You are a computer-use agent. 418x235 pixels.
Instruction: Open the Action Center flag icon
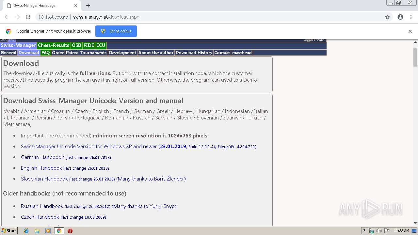386,231
